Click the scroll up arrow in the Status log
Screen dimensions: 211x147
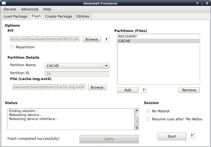click(136, 110)
